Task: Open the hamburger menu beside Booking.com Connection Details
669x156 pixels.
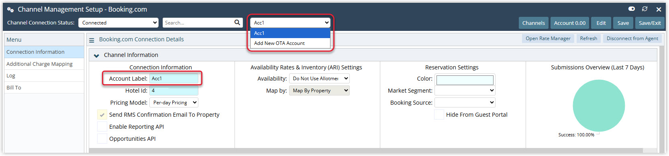Action: (x=92, y=40)
